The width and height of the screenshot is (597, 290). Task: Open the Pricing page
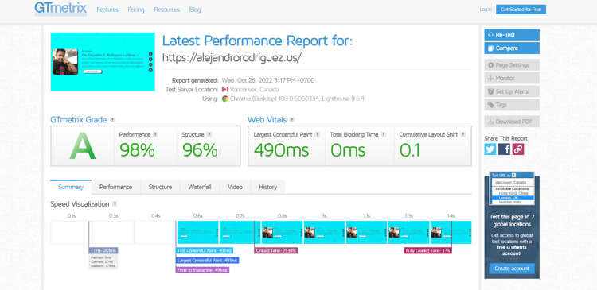pyautogui.click(x=136, y=10)
